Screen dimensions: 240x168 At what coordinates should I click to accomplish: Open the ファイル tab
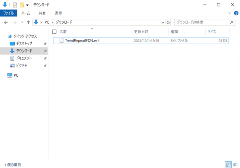coord(8,13)
